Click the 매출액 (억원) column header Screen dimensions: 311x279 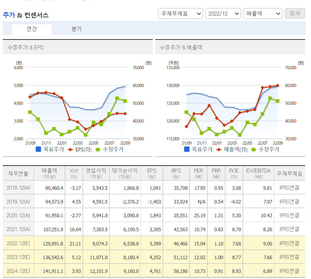coord(49,173)
